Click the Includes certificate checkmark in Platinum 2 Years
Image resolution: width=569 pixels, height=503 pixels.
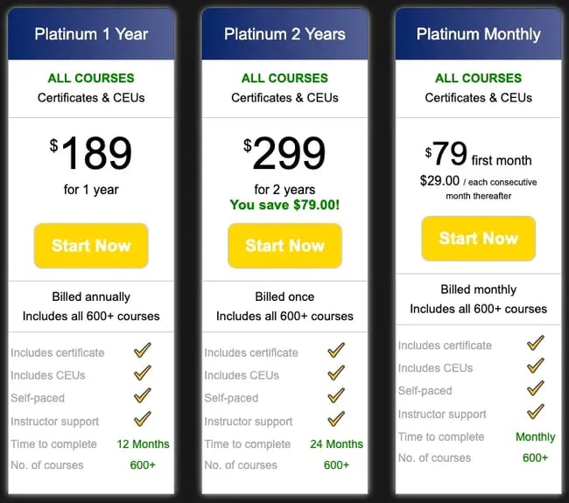click(336, 352)
